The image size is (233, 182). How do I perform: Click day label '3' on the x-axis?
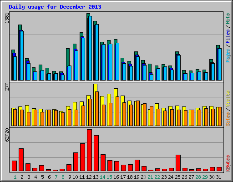click(x=29, y=177)
